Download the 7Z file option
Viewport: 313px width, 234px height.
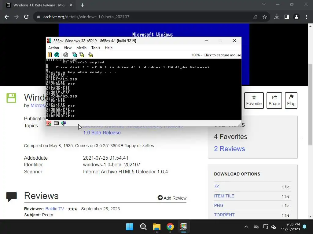[x=217, y=187]
